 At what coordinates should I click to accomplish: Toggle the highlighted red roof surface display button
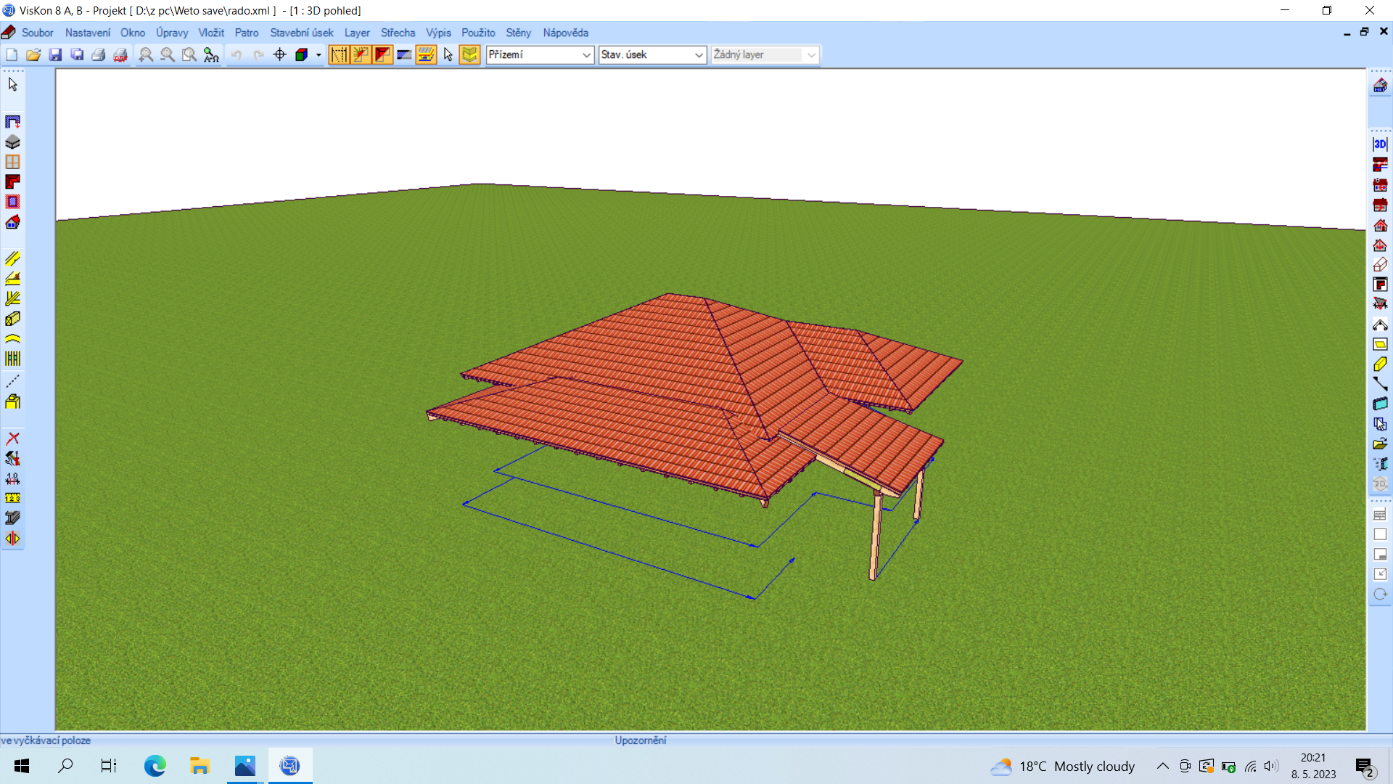click(382, 54)
